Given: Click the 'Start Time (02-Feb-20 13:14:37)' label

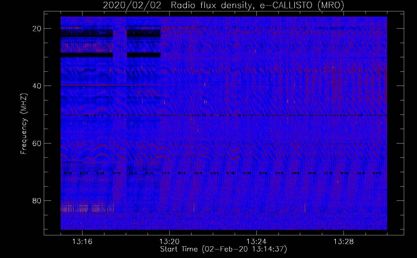Looking at the screenshot, I should pos(223,249).
